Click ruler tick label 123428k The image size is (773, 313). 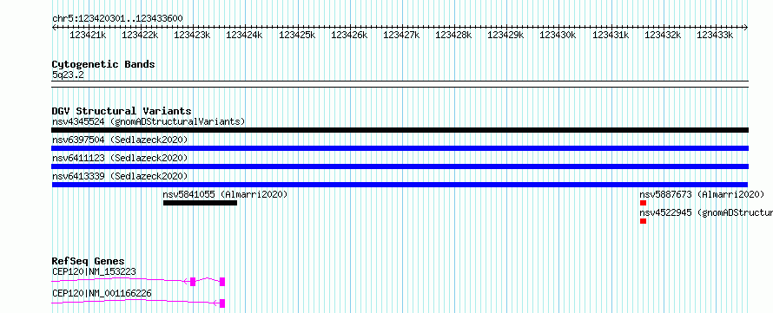453,35
